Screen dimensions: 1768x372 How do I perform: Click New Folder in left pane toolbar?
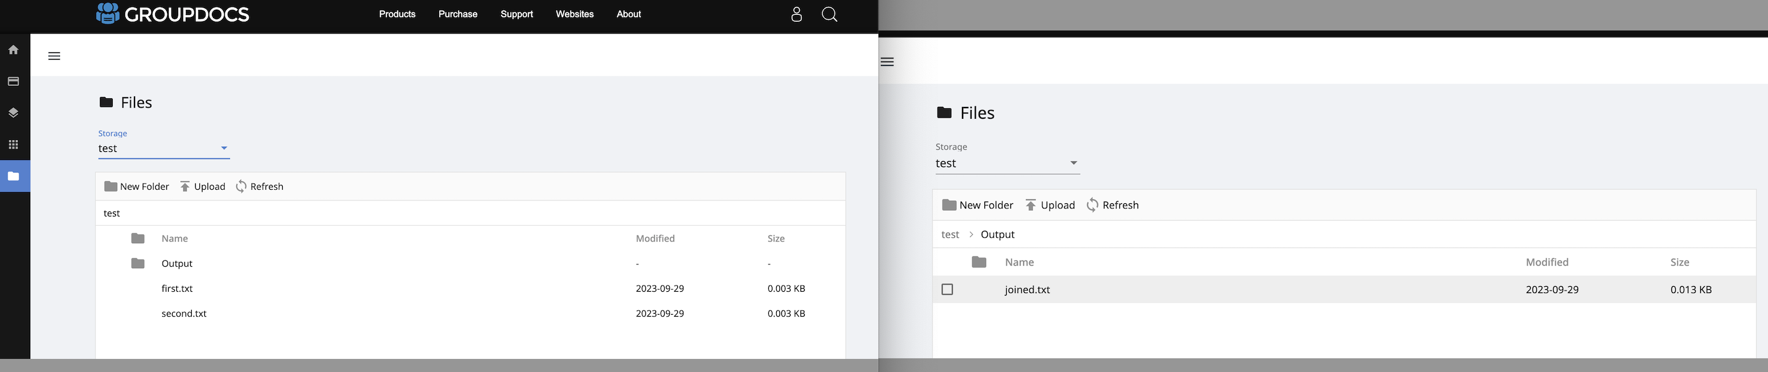[136, 187]
